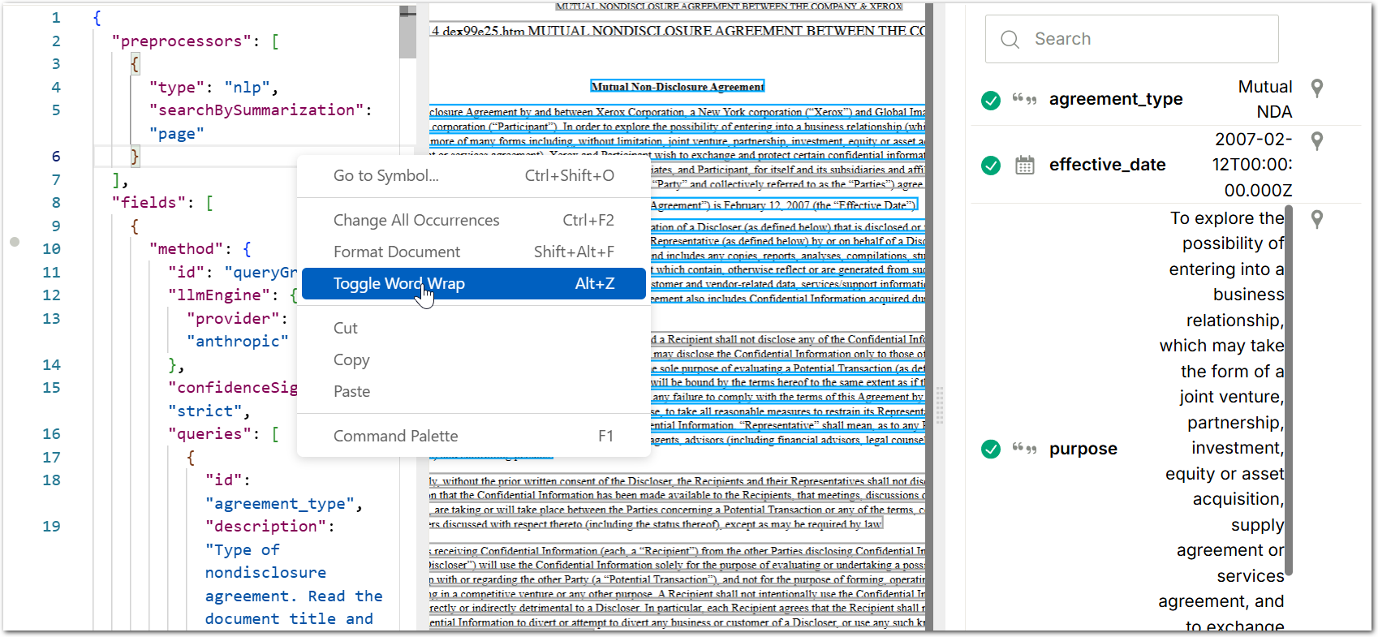Image resolution: width=1378 pixels, height=637 pixels.
Task: Choose Paste from the context menu
Action: click(473, 391)
